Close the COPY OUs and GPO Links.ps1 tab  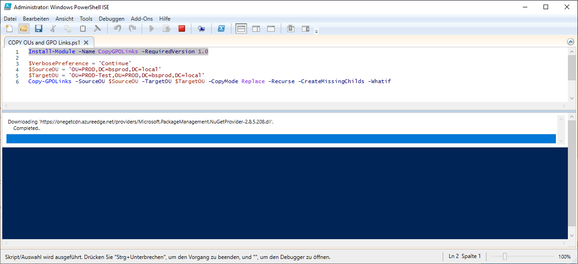(86, 42)
